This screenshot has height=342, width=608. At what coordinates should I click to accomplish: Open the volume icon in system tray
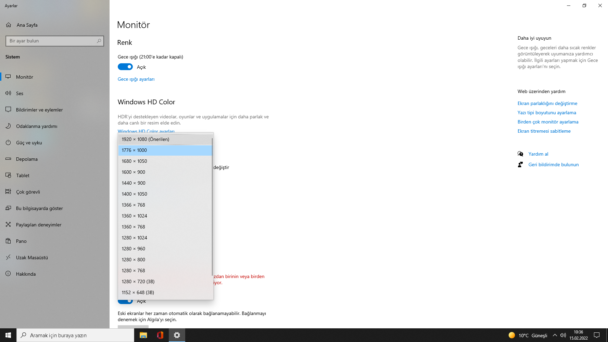point(563,335)
